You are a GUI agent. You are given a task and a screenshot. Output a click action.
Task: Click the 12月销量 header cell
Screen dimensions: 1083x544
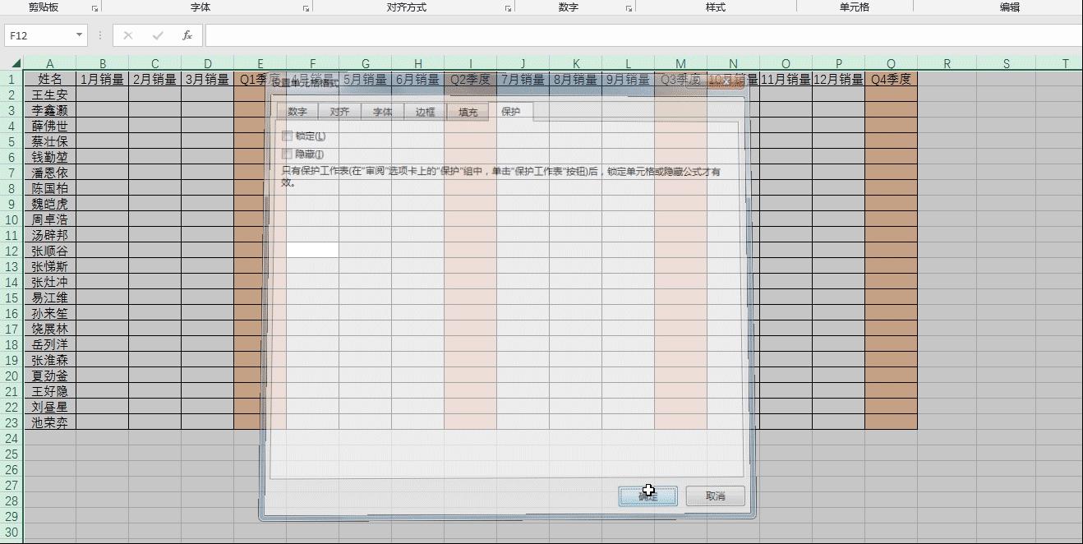coord(839,79)
